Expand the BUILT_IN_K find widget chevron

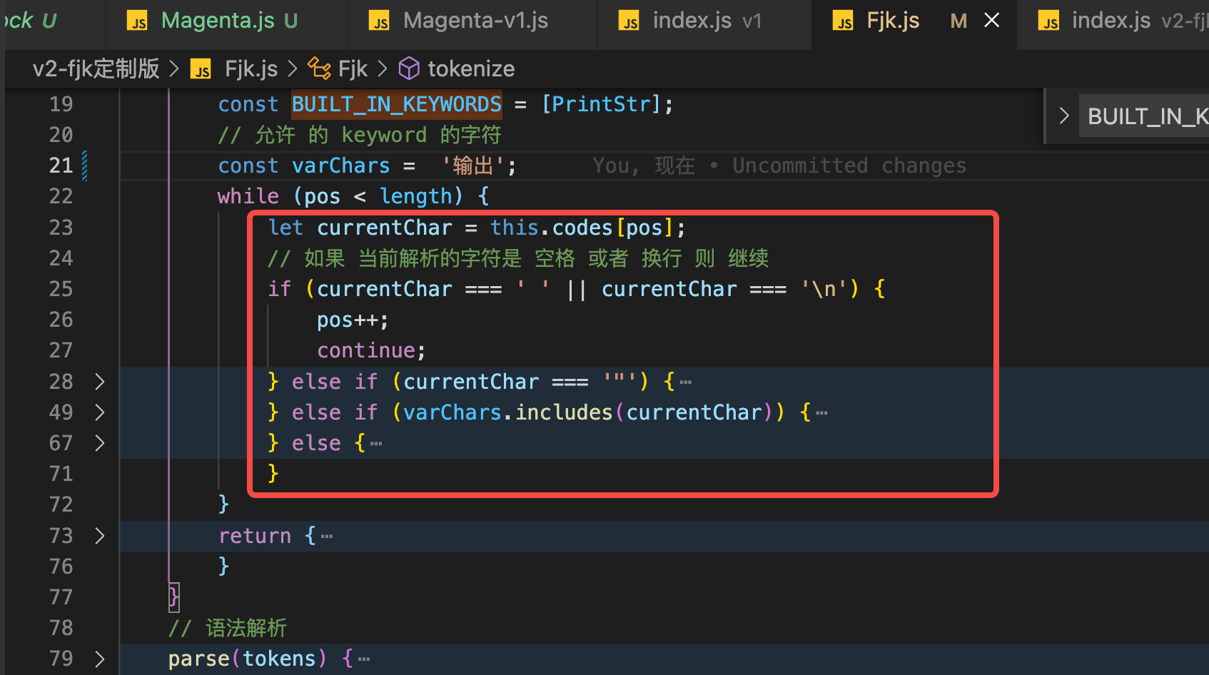(x=1063, y=116)
